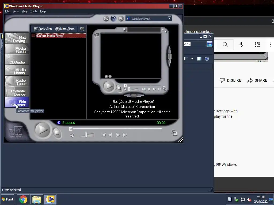Image resolution: width=274 pixels, height=205 pixels.
Task: Click the search field in the background window
Action: coord(195,44)
